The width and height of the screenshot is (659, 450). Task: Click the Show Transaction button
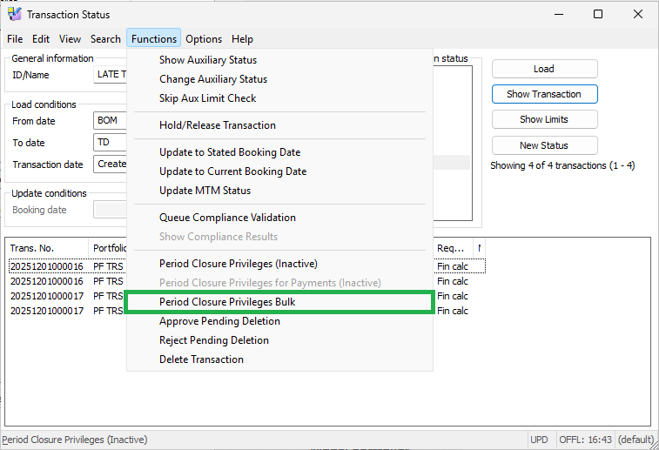(544, 94)
